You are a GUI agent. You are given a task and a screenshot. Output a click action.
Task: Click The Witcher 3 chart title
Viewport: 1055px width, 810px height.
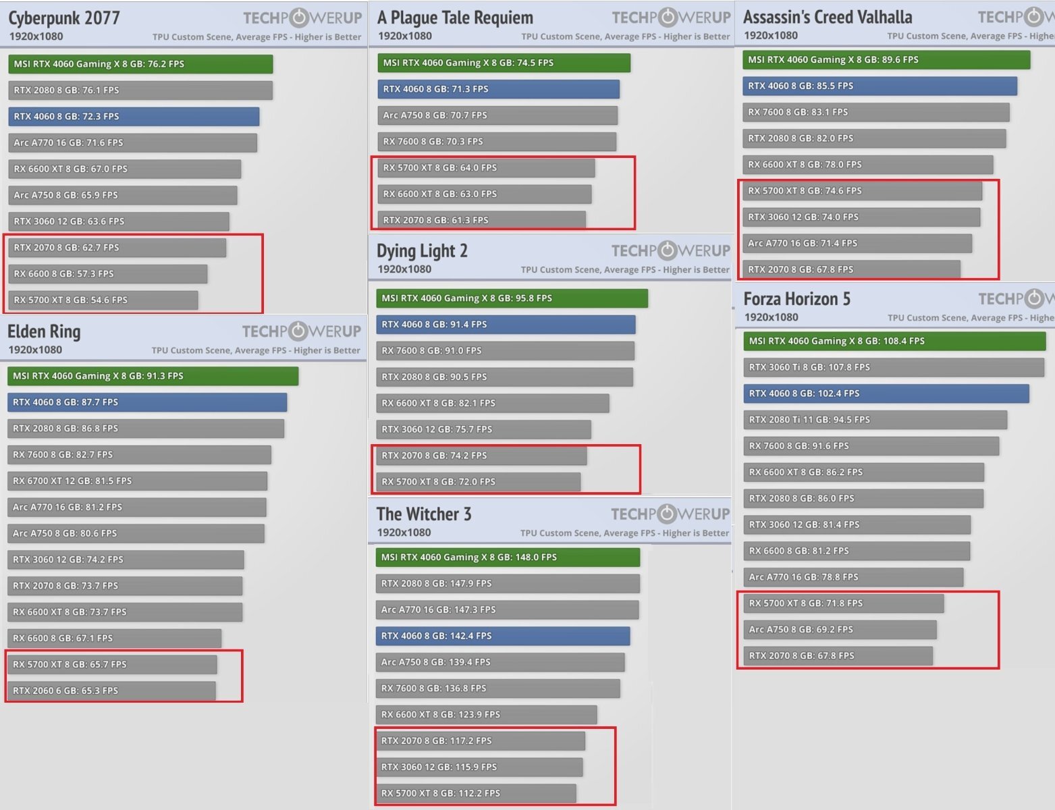tap(424, 514)
